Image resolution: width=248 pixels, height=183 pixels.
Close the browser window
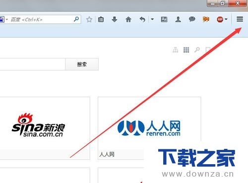(238, 3)
